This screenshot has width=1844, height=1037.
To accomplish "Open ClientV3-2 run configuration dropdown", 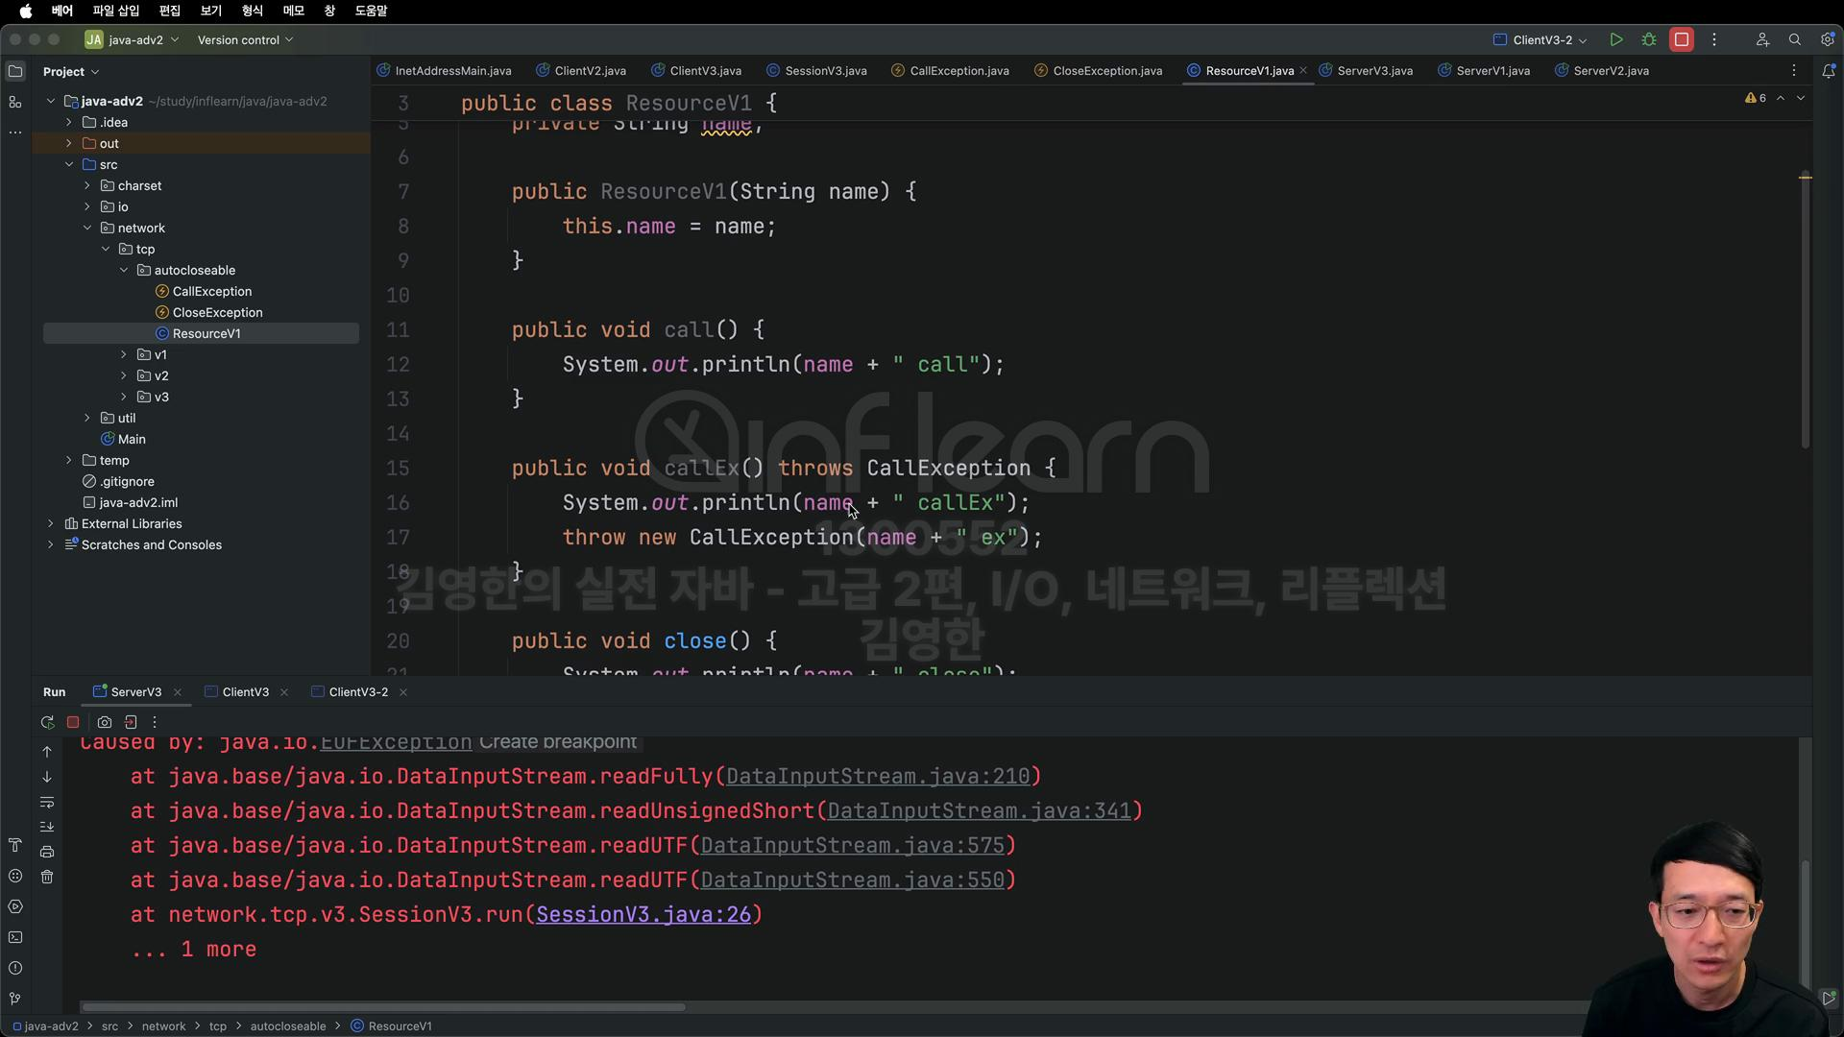I will click(1541, 39).
